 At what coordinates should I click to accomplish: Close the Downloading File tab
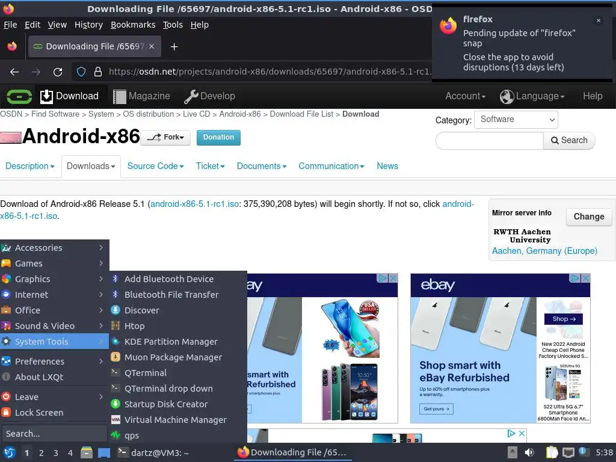point(151,46)
